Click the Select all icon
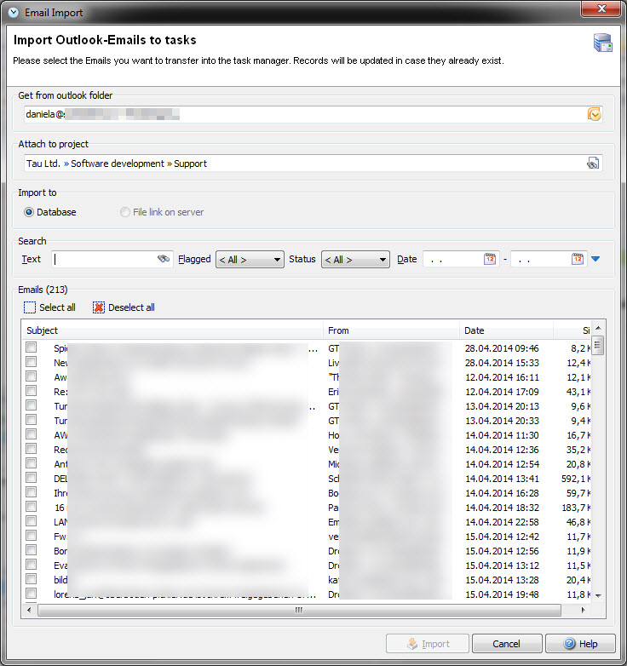Image resolution: width=627 pixels, height=666 pixels. point(31,307)
